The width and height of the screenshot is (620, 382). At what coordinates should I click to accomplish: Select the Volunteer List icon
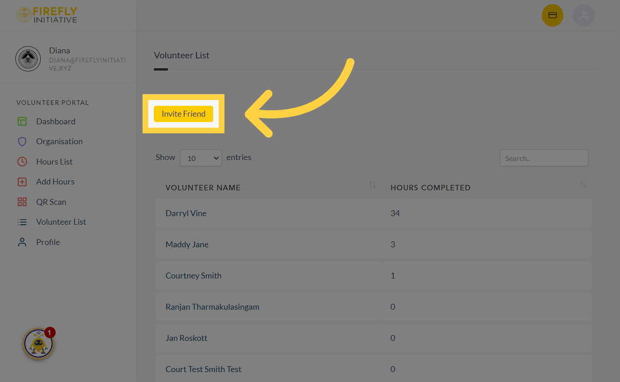click(x=22, y=222)
